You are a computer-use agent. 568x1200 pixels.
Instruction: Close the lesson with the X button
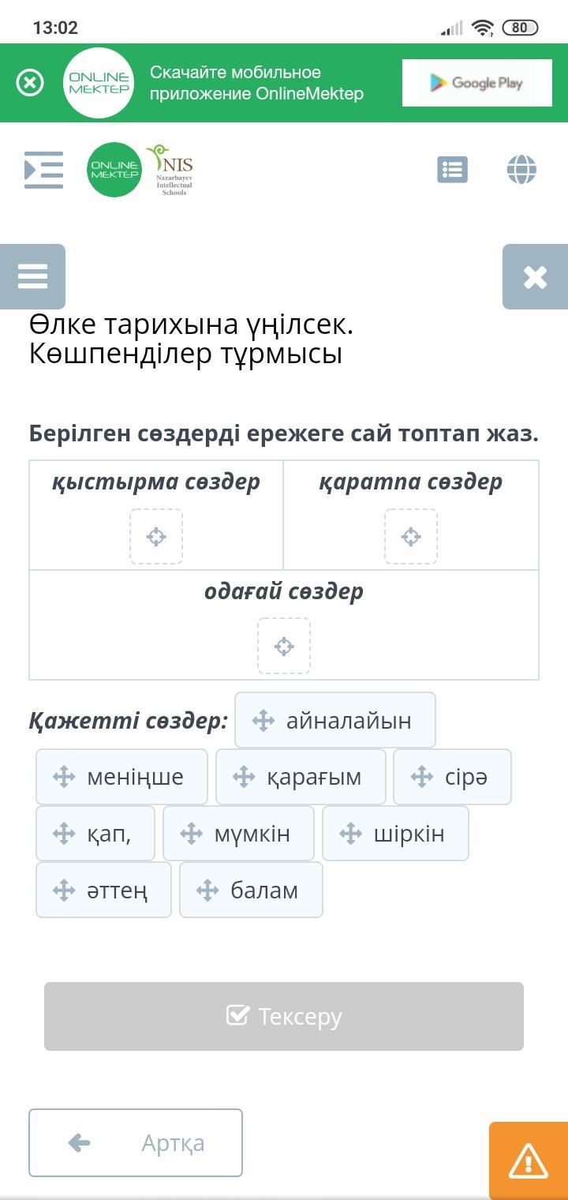(535, 276)
